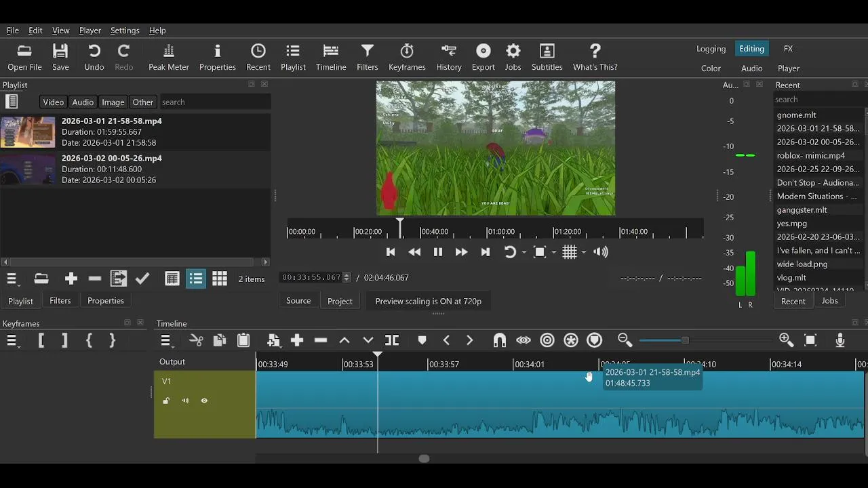The height and width of the screenshot is (488, 868).
Task: Click the Paste clipboard icon in the Timeline toolbar
Action: click(x=243, y=340)
